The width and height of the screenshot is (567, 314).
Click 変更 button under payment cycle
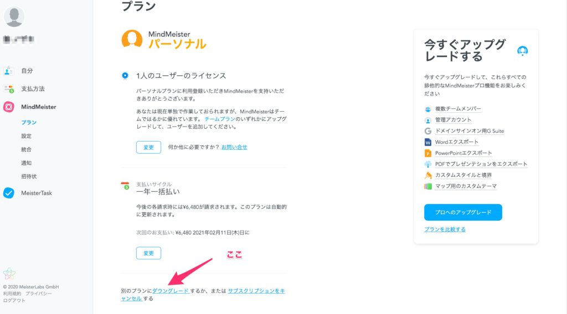[148, 253]
